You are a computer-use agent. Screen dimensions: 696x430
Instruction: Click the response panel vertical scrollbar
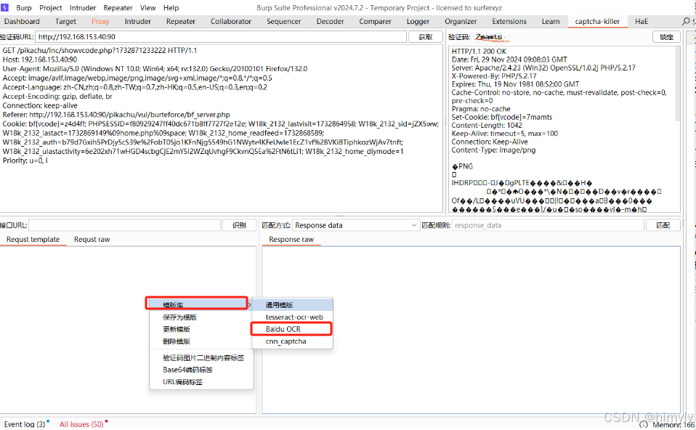click(677, 84)
